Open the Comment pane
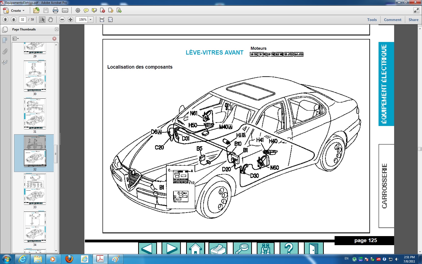The height and width of the screenshot is (264, 422). 392,20
